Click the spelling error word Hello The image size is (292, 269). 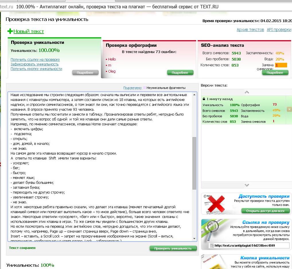pyautogui.click(x=112, y=59)
